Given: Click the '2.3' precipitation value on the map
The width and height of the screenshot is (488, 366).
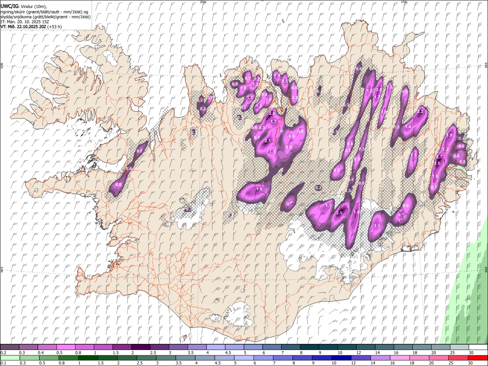Looking at the screenshot, I should tap(267, 141).
